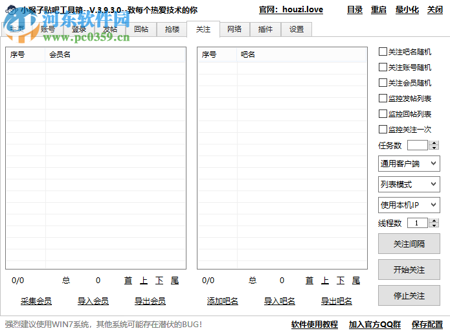
Task: Open the 使用本机IP dropdown
Action: tap(409, 205)
